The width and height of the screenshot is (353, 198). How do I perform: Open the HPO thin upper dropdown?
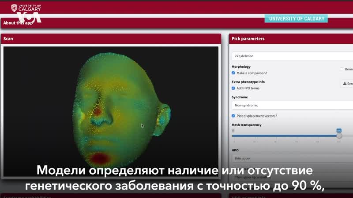point(292,158)
